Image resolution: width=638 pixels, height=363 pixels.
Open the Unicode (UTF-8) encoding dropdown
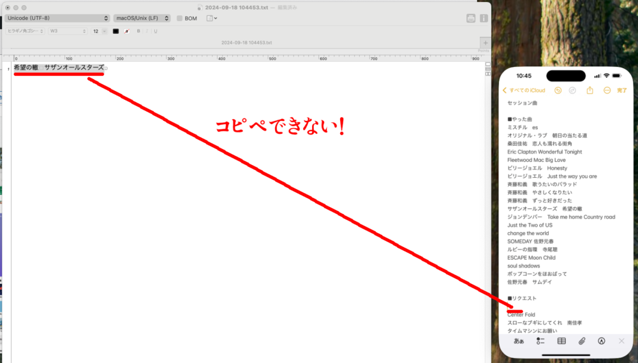(x=57, y=18)
